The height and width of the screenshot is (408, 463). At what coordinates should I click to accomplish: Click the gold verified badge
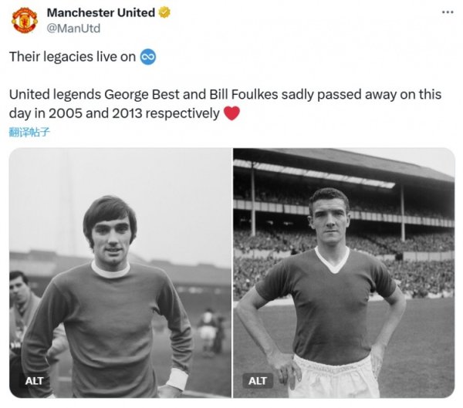164,12
